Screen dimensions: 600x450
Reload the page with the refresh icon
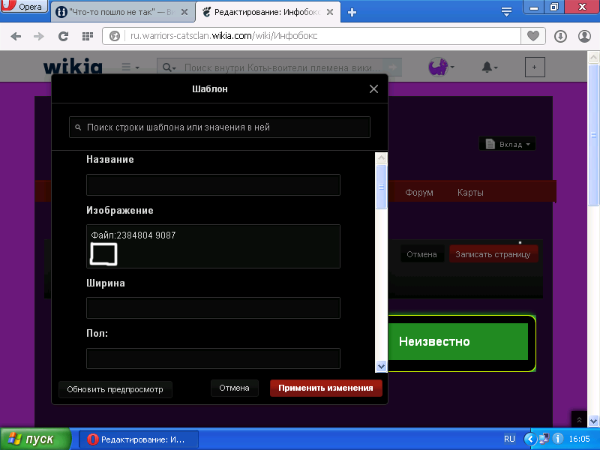(x=63, y=36)
